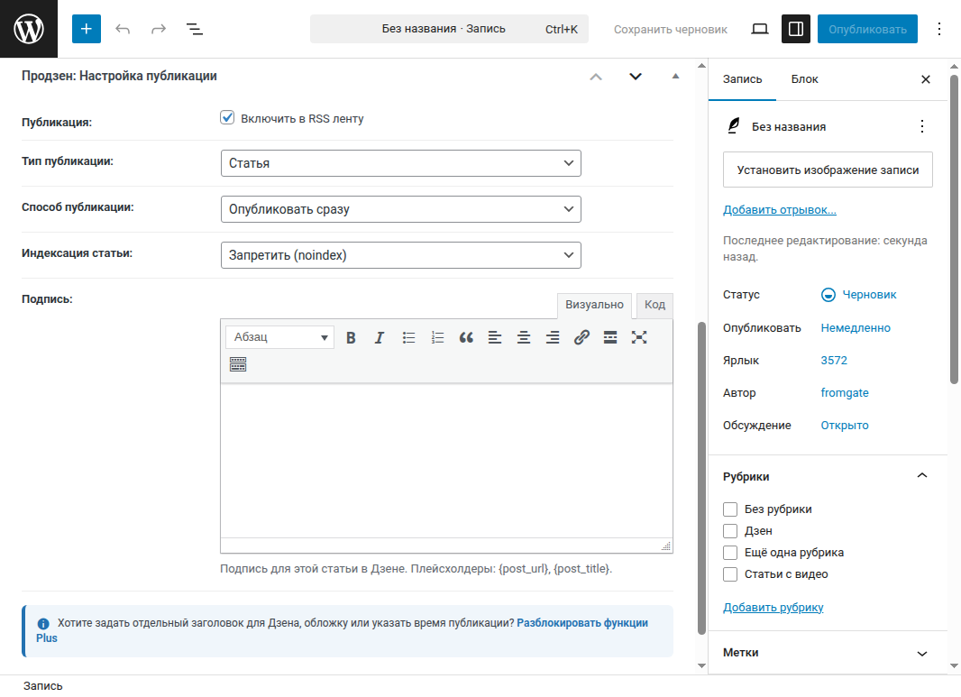Open Разблокировать функции Plus link

point(582,623)
